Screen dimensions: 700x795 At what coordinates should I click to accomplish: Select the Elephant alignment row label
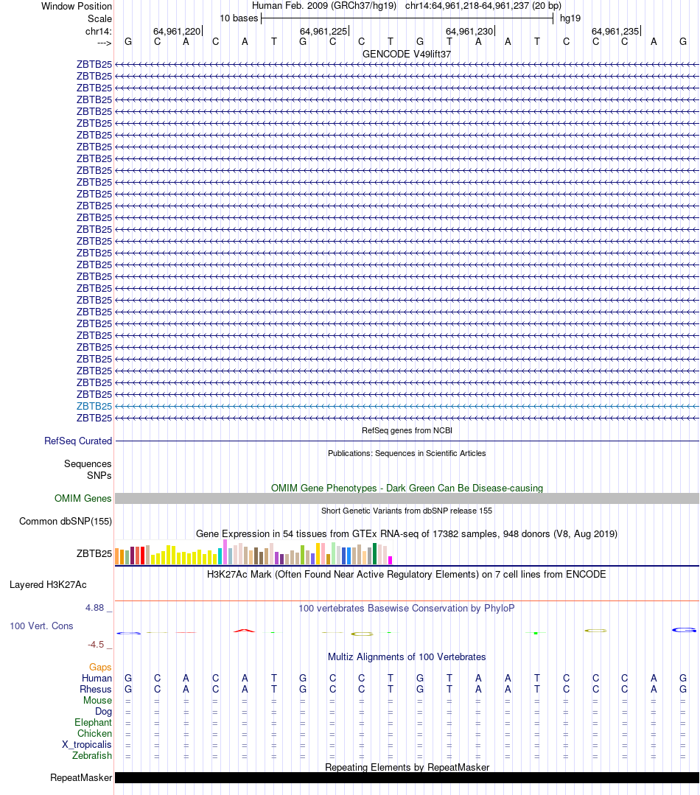94,723
